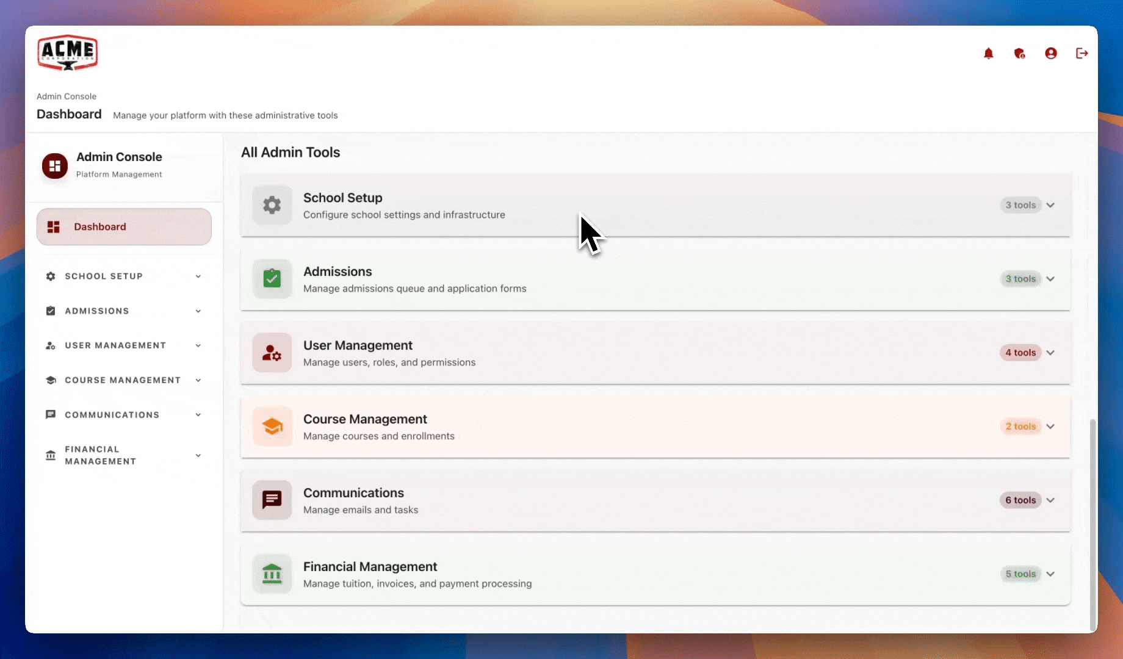The height and width of the screenshot is (659, 1123).
Task: Expand the Admissions card chevron
Action: tap(1050, 279)
